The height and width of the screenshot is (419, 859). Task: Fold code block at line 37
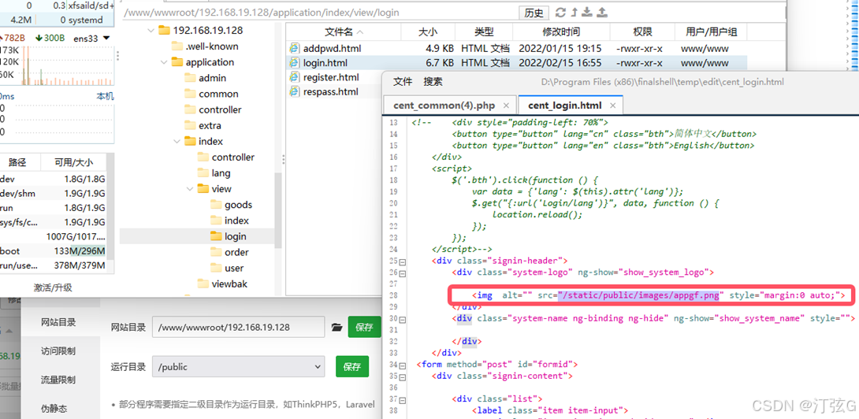[x=403, y=399]
